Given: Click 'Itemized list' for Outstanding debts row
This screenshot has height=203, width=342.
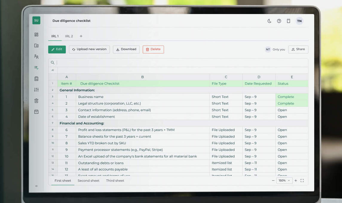Looking at the screenshot, I should tap(226, 163).
